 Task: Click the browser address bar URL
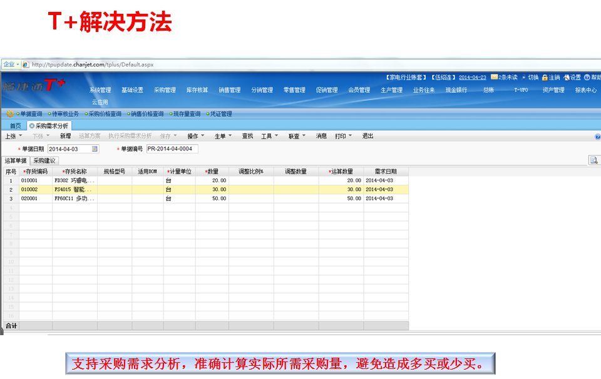(x=93, y=65)
